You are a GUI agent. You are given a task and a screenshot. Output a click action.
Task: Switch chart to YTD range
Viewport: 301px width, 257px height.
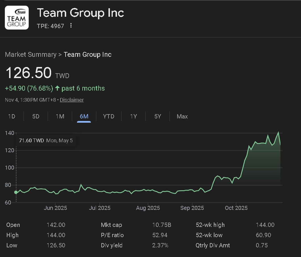pos(109,116)
